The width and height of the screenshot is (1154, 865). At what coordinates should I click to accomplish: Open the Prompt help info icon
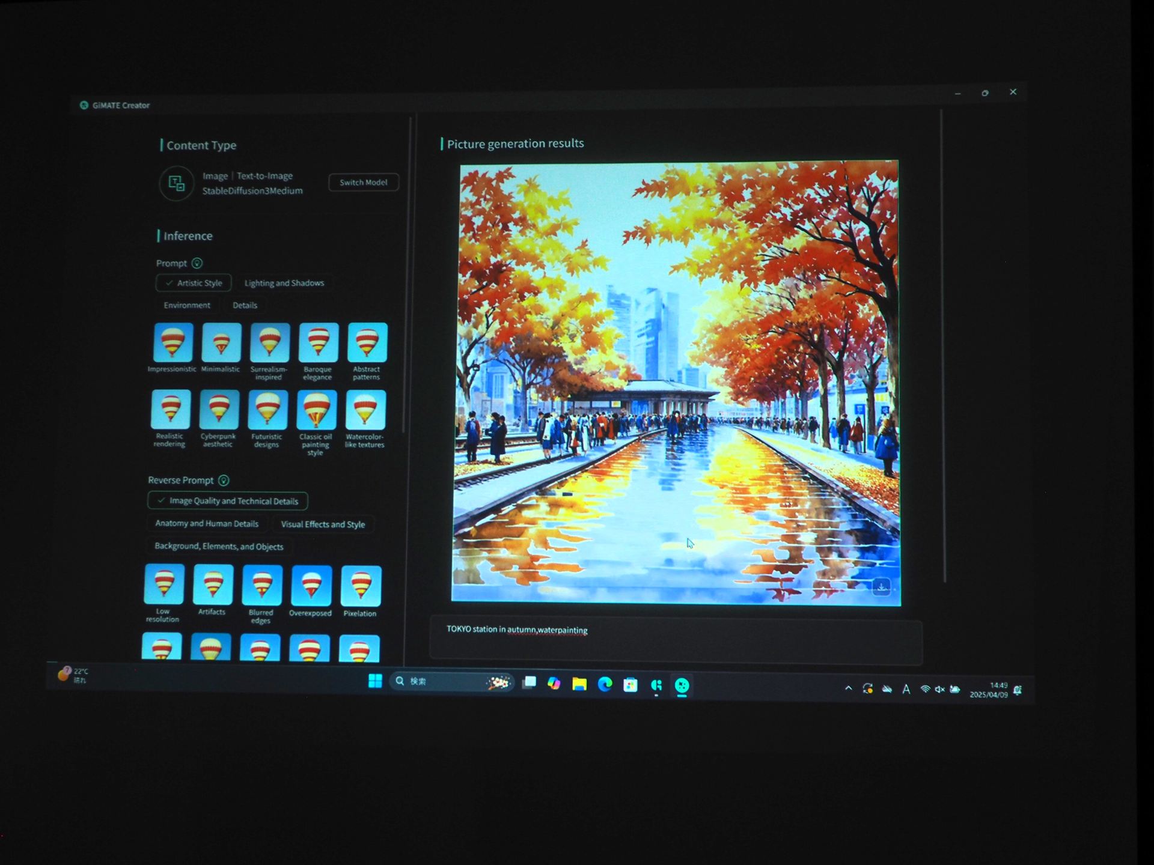(x=197, y=263)
